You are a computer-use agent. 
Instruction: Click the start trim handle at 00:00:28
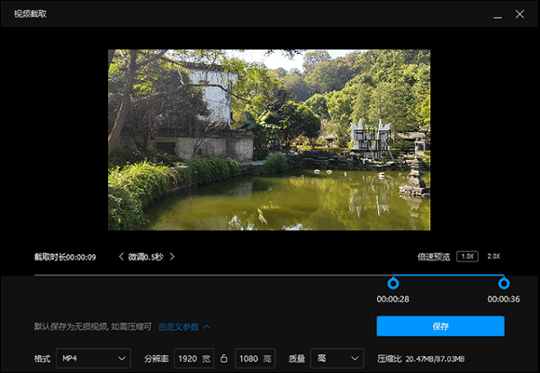392,282
